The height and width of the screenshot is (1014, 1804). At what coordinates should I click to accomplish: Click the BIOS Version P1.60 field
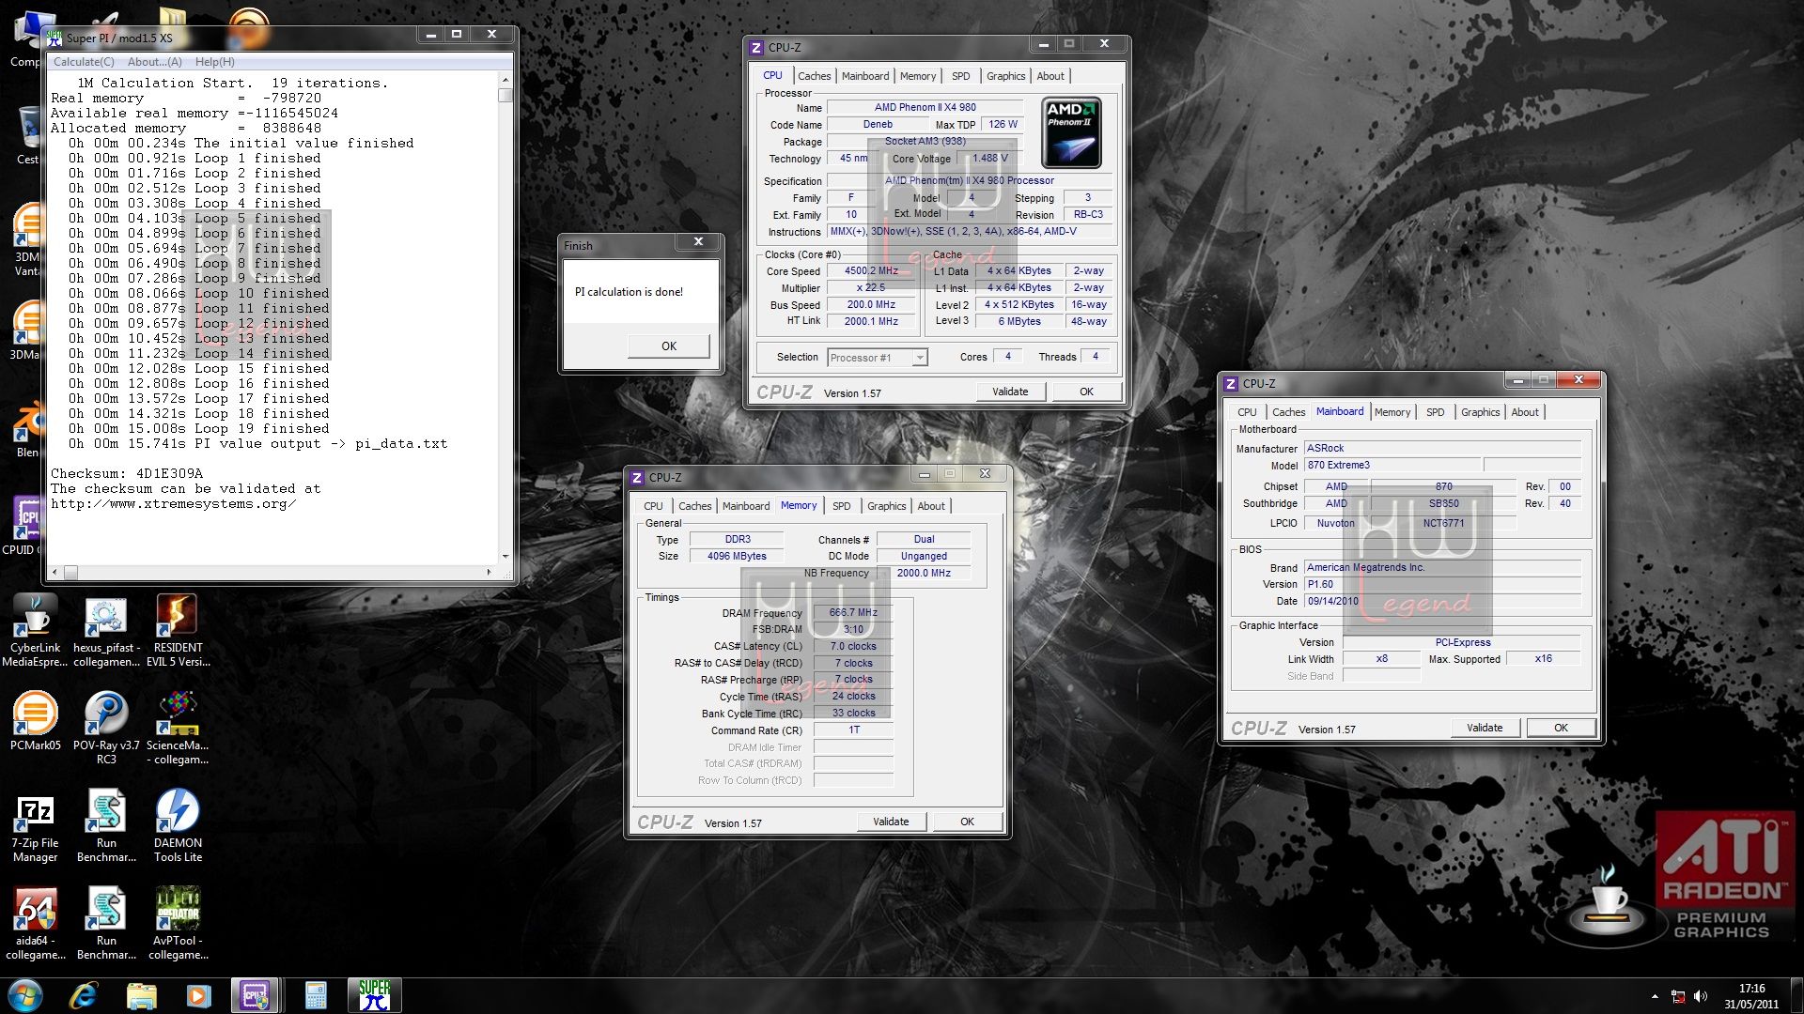click(x=1442, y=585)
